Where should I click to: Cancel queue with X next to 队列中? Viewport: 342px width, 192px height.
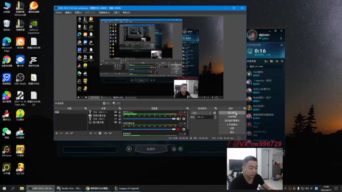(129, 149)
